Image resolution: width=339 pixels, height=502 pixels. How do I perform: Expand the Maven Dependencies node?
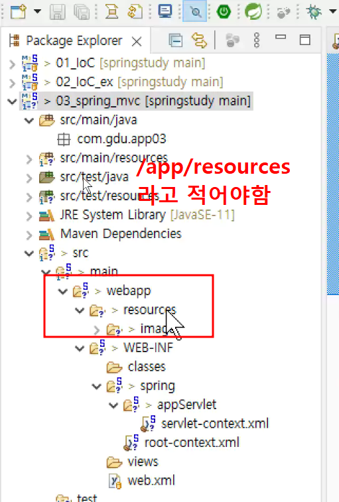[29, 235]
